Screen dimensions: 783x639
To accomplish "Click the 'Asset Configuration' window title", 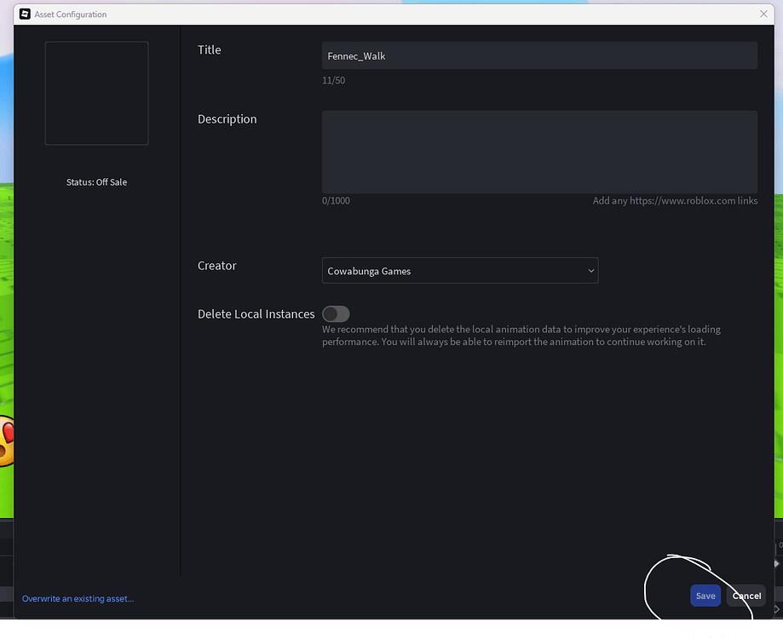I will (71, 14).
